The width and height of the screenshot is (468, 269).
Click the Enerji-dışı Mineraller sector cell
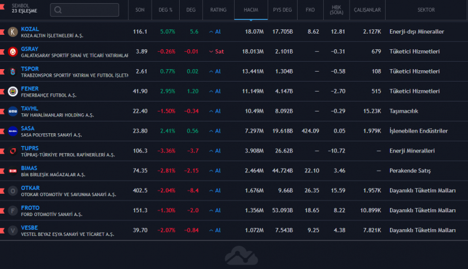click(417, 32)
